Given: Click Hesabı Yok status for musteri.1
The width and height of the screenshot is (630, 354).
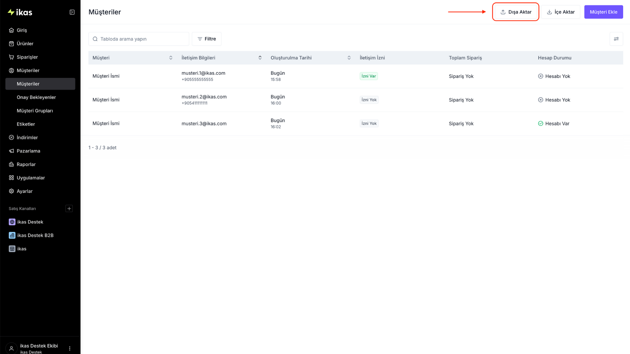Looking at the screenshot, I should point(554,76).
